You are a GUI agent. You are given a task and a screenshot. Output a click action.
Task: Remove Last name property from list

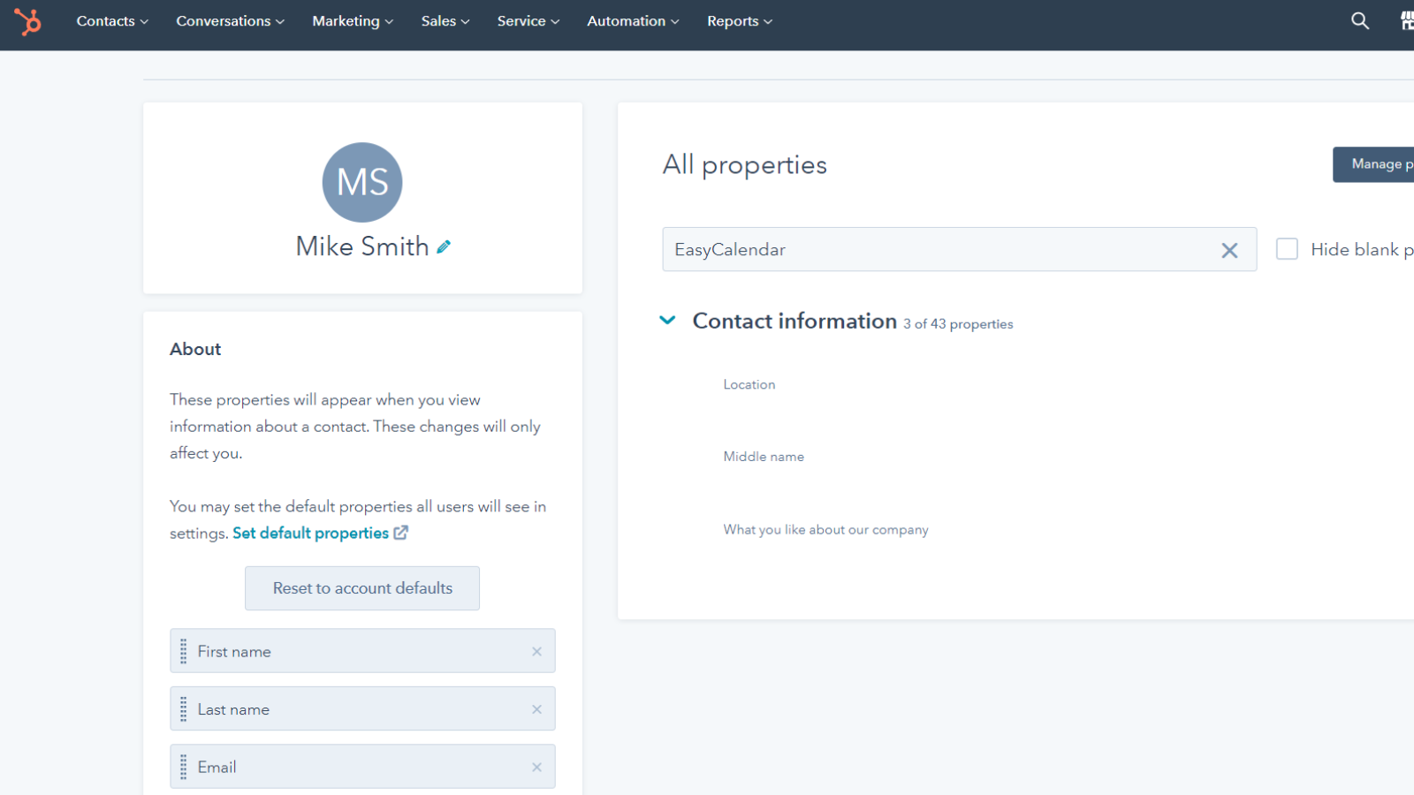pyautogui.click(x=536, y=709)
